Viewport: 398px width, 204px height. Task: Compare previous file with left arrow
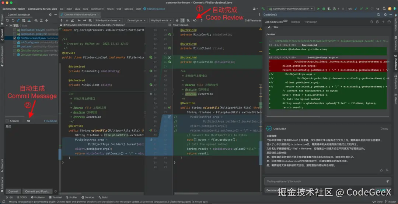point(79,20)
